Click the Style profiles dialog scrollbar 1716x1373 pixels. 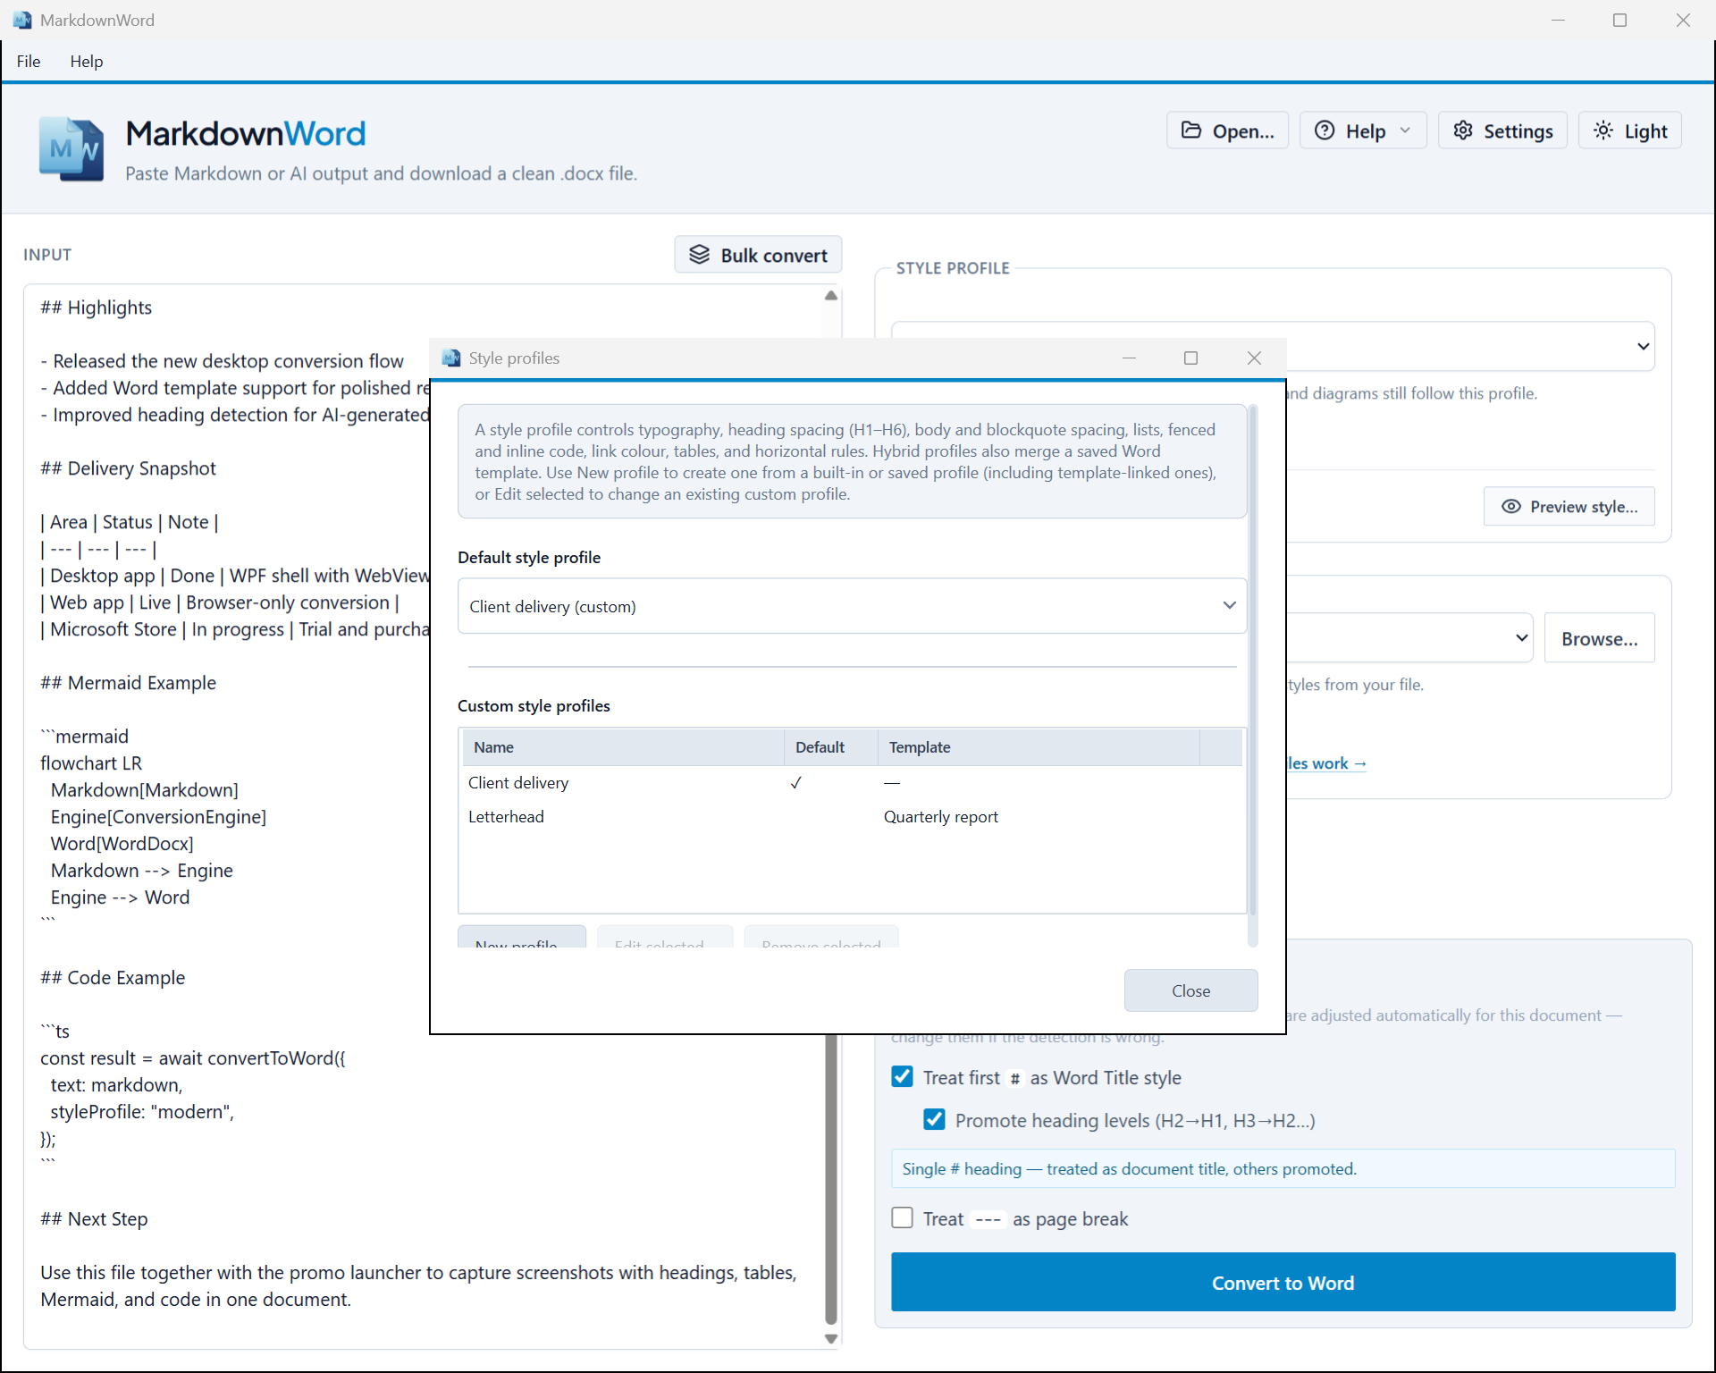pos(1252,661)
